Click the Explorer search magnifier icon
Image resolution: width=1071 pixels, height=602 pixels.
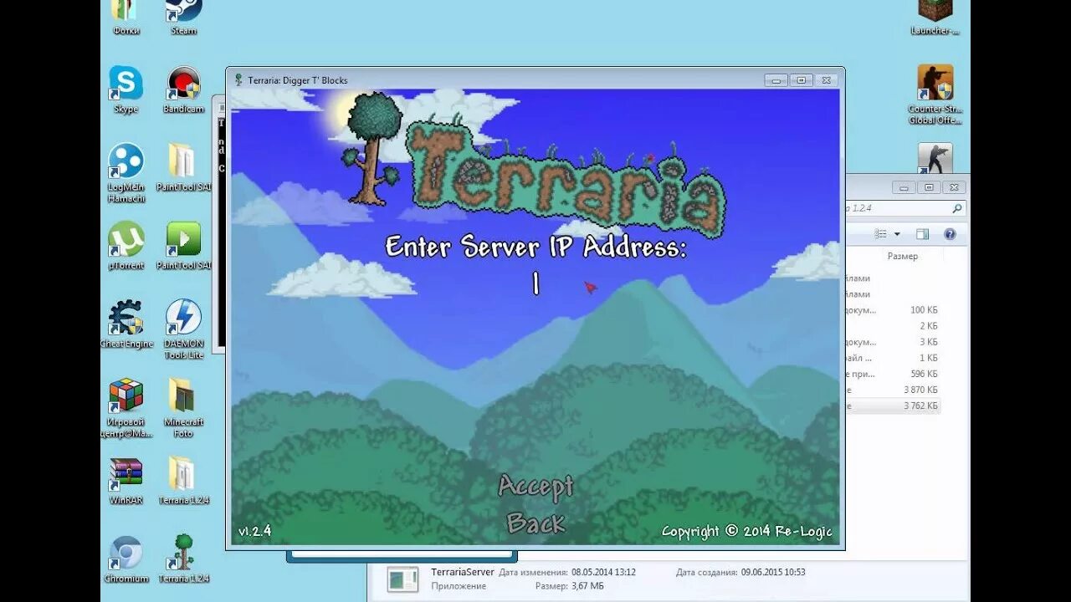[x=957, y=208]
